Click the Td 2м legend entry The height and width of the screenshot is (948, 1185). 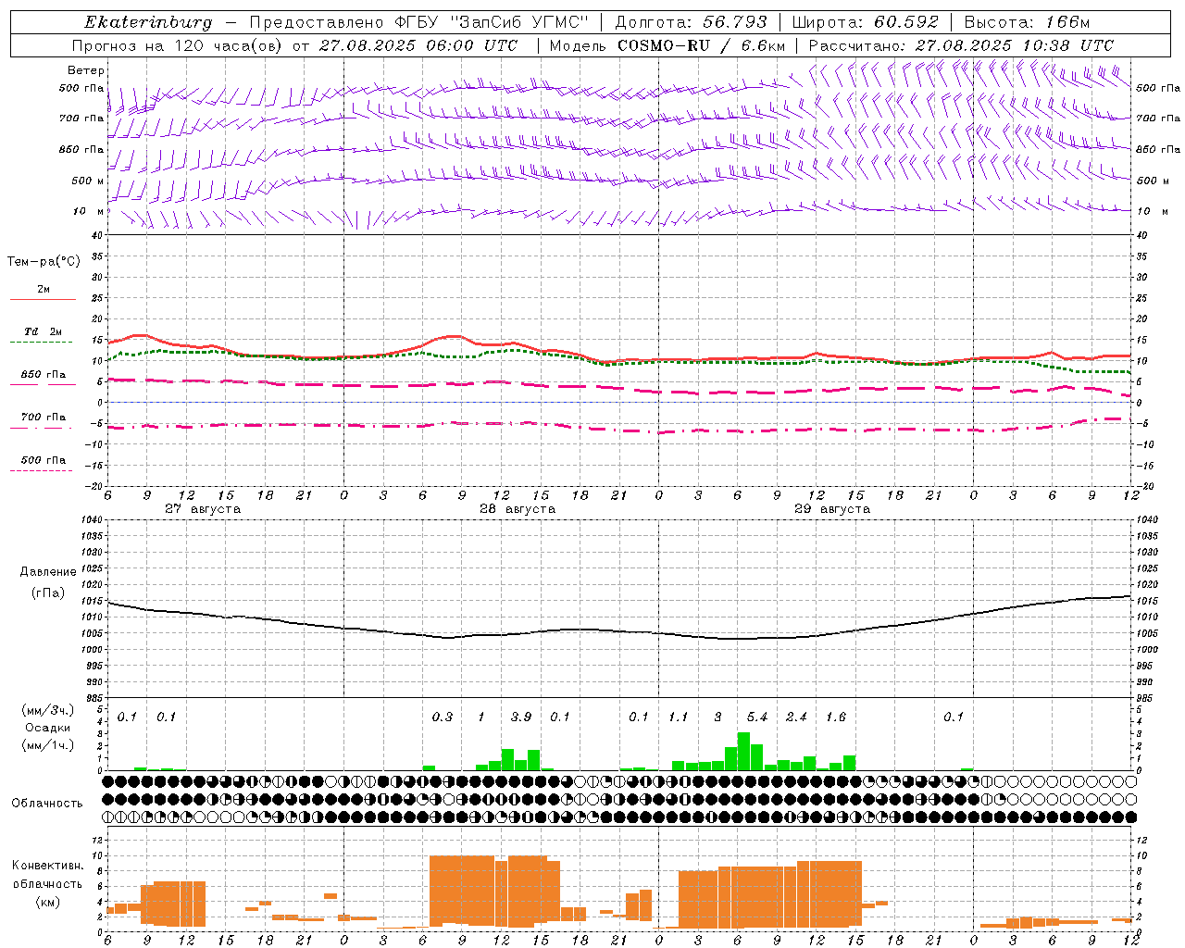[x=44, y=331]
